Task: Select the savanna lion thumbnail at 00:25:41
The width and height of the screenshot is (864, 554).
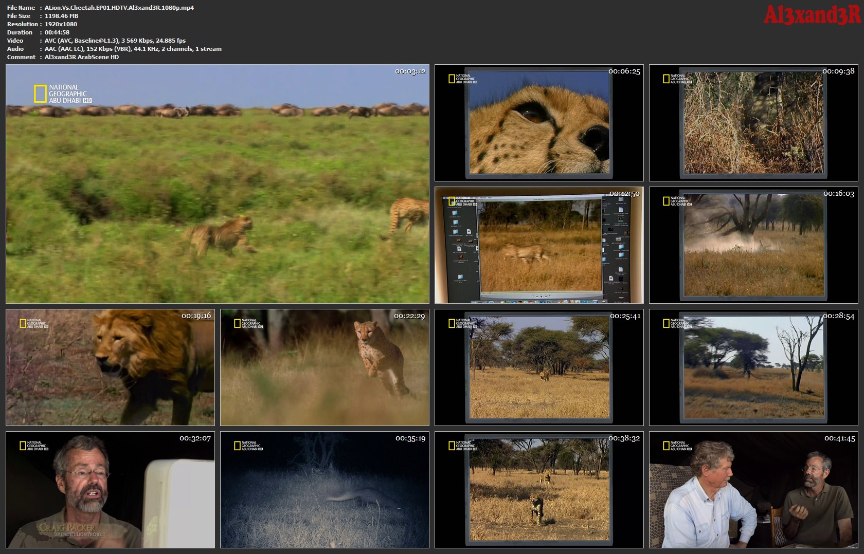Action: point(539,367)
